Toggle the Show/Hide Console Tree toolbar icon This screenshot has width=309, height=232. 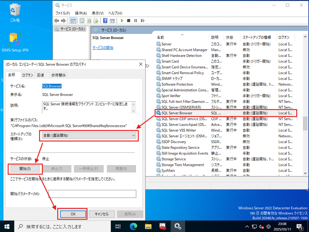(73, 20)
